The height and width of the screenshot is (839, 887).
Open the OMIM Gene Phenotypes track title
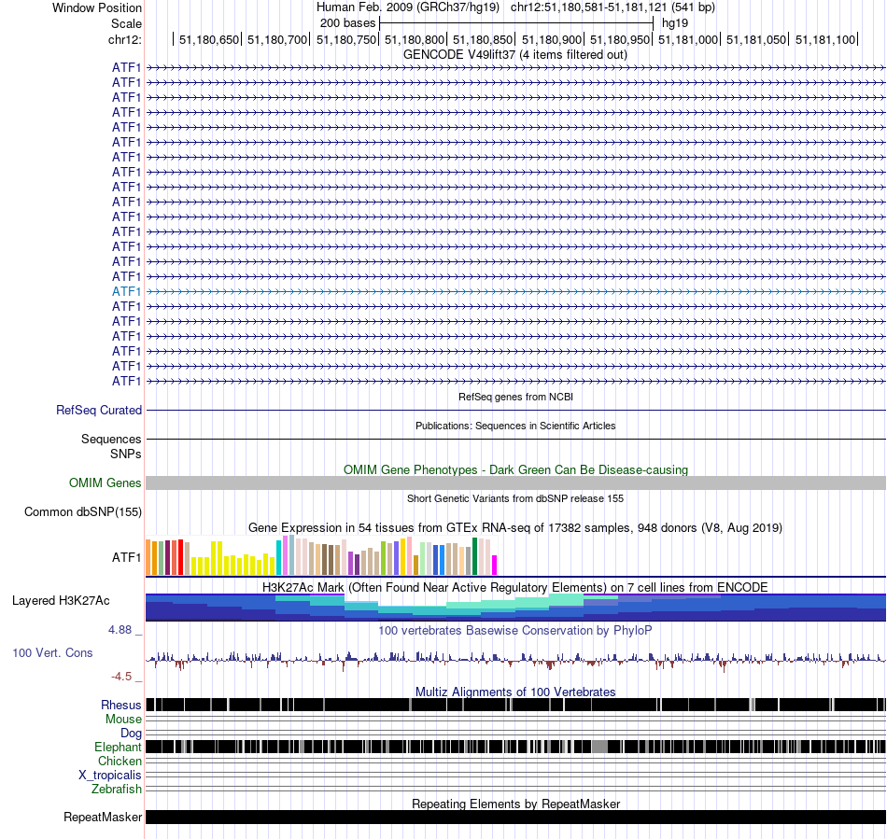click(515, 469)
